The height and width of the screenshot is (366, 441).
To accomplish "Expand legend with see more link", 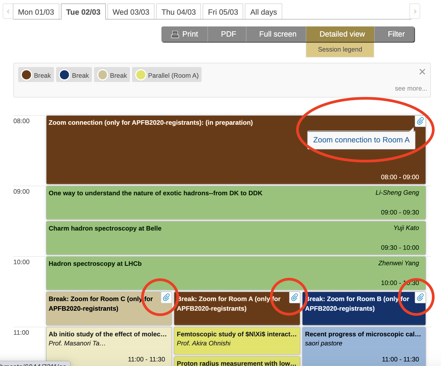I will (411, 88).
